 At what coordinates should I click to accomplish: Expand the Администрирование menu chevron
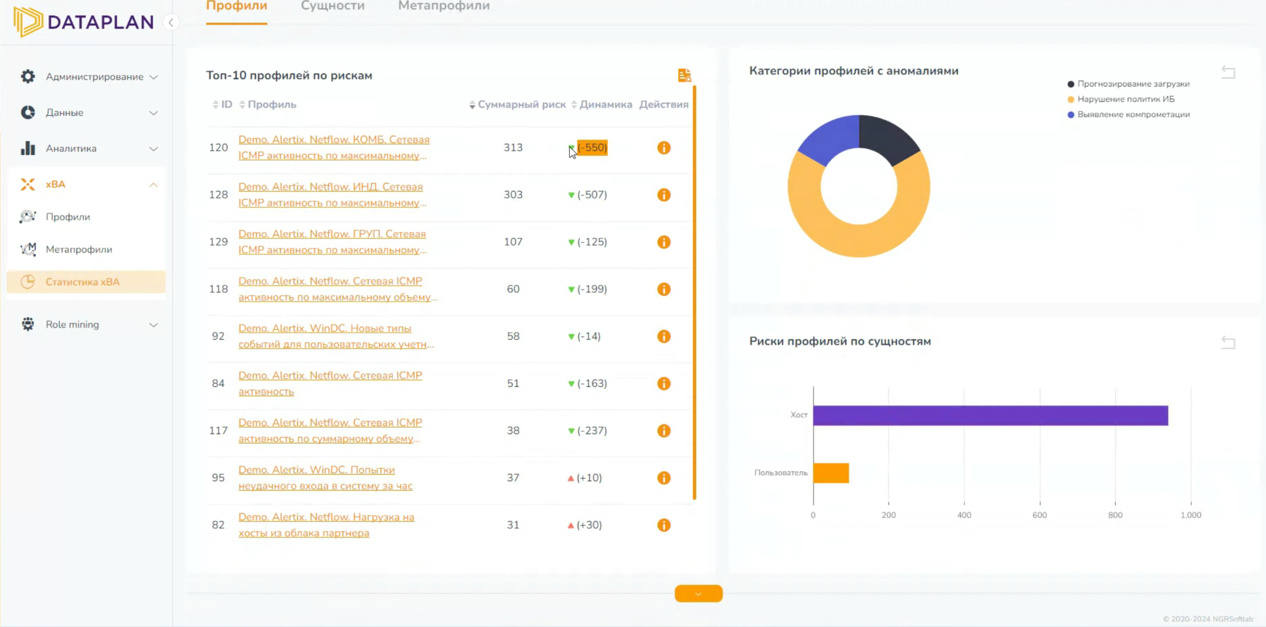153,77
